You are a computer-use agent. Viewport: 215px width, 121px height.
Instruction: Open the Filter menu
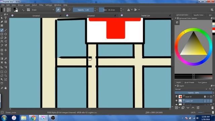[41, 5]
